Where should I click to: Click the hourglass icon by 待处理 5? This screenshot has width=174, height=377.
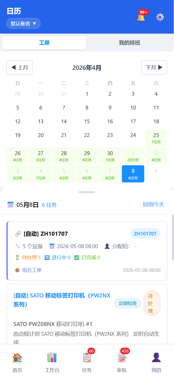[x=18, y=258]
